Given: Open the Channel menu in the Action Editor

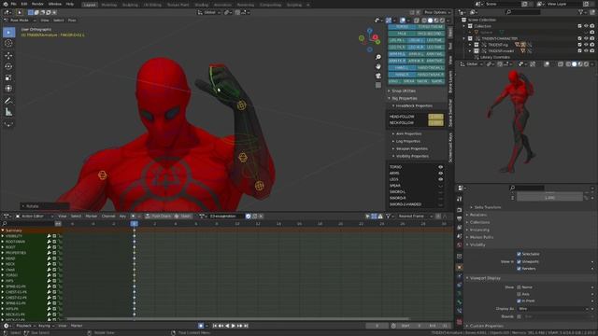Looking at the screenshot, I should (108, 216).
